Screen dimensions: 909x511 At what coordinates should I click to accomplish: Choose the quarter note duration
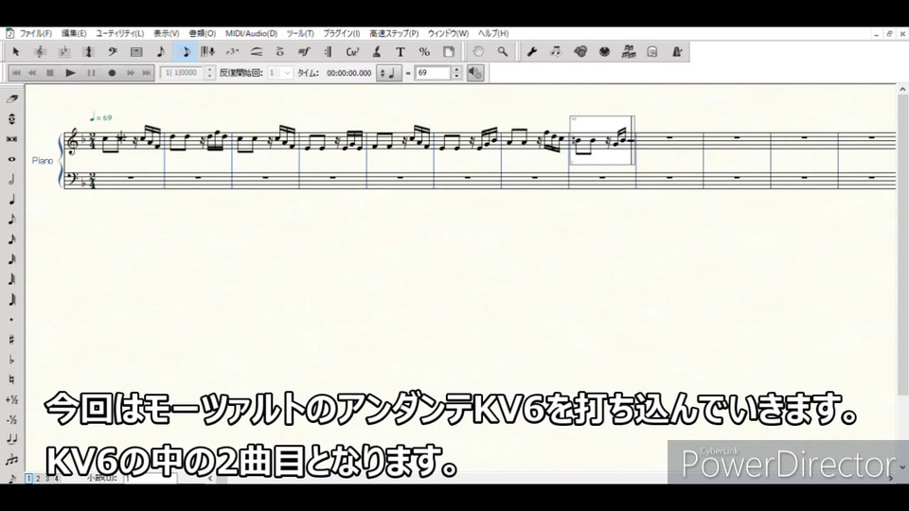[11, 200]
